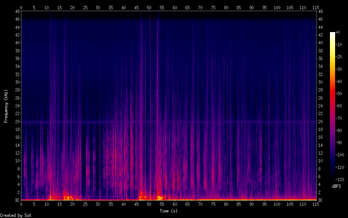Click the +0 label on the dBFS scale

[338, 32]
